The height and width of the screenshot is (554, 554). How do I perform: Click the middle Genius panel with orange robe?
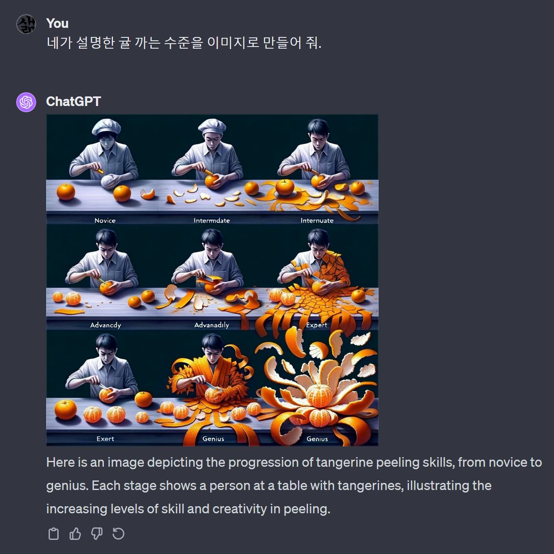[x=212, y=388]
